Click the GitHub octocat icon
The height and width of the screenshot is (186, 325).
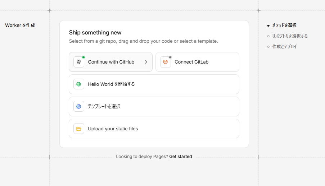(x=78, y=62)
